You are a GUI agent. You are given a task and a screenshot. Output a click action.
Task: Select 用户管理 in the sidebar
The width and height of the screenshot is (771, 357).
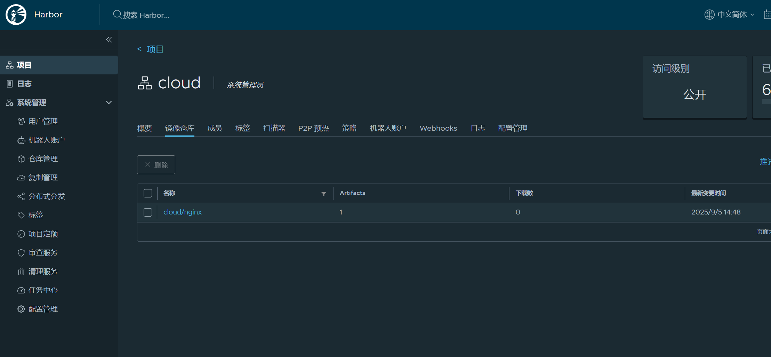point(43,121)
